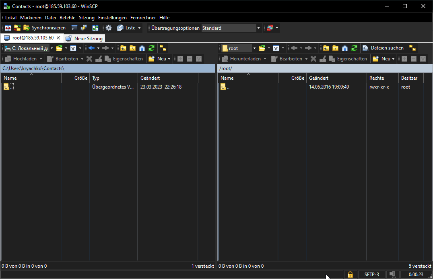Image resolution: width=433 pixels, height=279 pixels.
Task: Go back in local panel history
Action: point(91,48)
